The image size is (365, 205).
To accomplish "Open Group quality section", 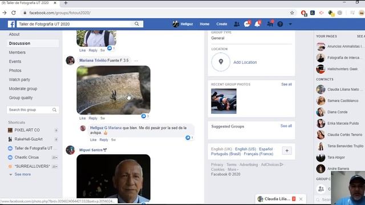I will point(21,97).
